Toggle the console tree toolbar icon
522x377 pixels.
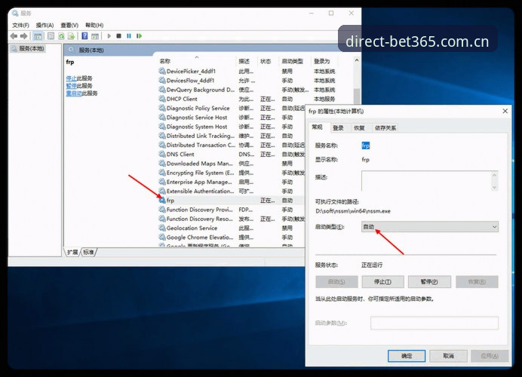point(38,36)
